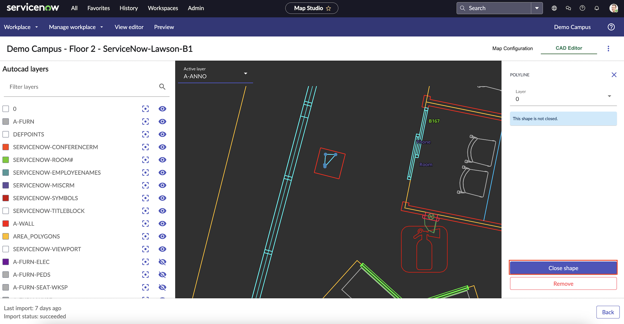Open the Workspaces menu
Screen dimensions: 624x324
(x=163, y=8)
